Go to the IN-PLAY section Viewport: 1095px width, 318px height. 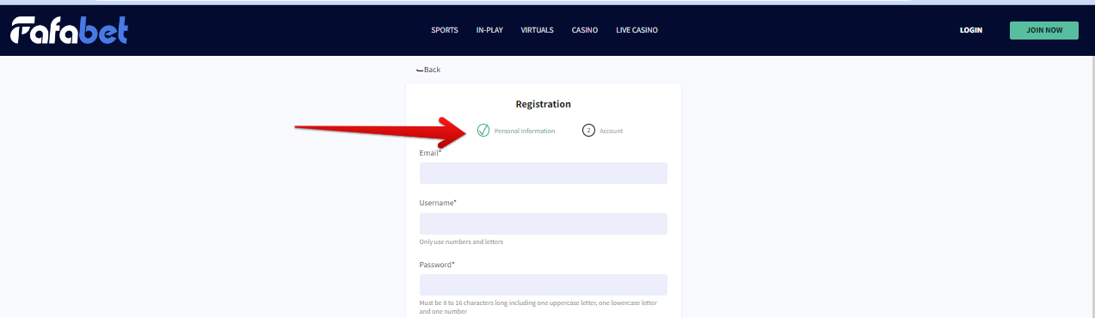pyautogui.click(x=489, y=30)
